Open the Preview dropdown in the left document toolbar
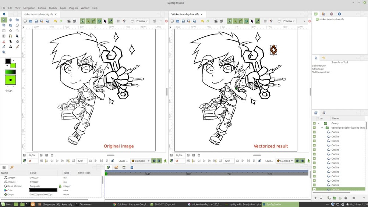 (x=142, y=21)
